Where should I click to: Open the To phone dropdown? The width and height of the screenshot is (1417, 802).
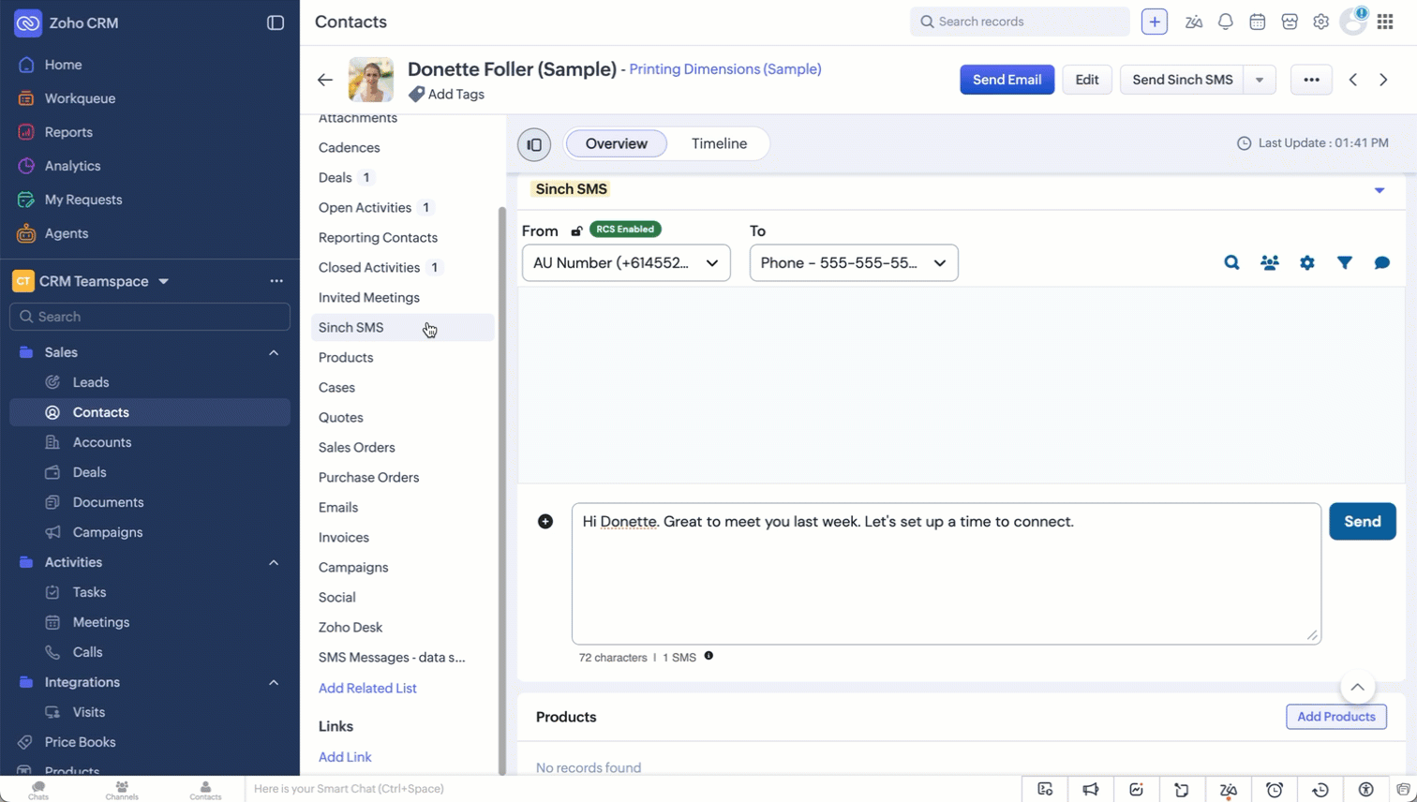854,263
